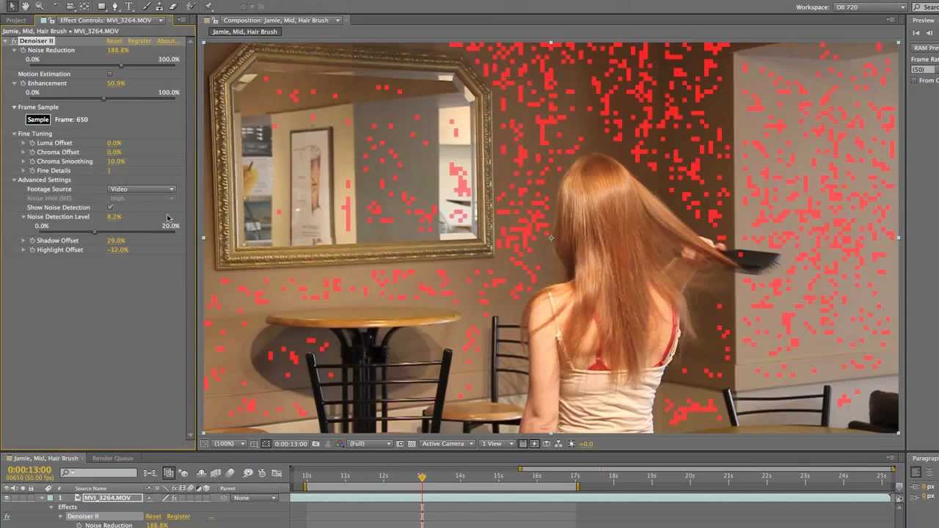This screenshot has width=939, height=528.
Task: Collapse the Advanced Settings section
Action: (14, 180)
